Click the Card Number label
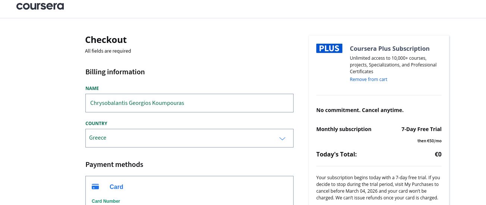 point(106,201)
